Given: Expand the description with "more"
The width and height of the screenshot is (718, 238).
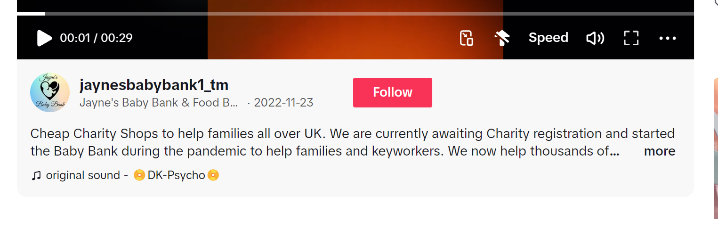Looking at the screenshot, I should [659, 151].
